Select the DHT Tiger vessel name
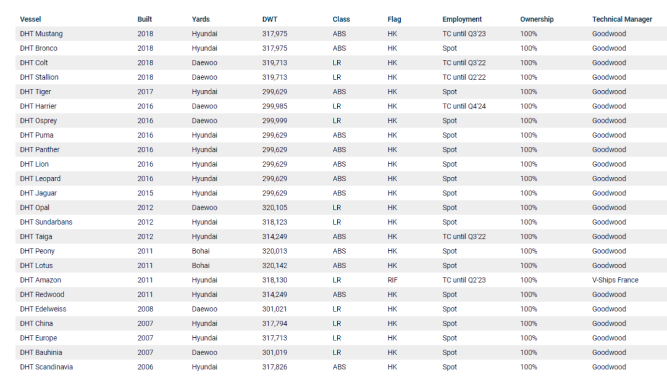Image resolution: width=667 pixels, height=391 pixels. [35, 92]
